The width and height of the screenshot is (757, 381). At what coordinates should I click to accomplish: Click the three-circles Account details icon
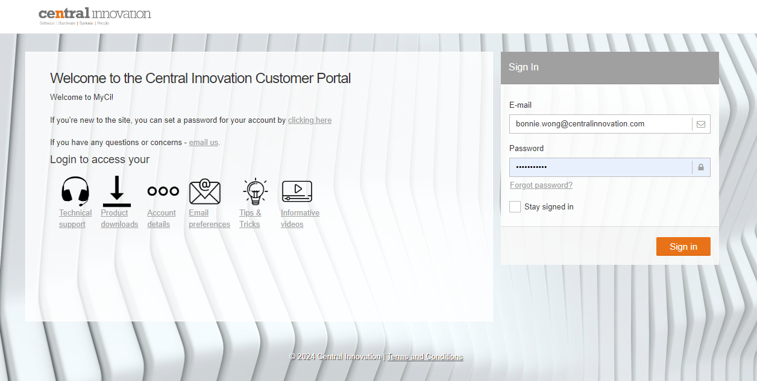163,191
